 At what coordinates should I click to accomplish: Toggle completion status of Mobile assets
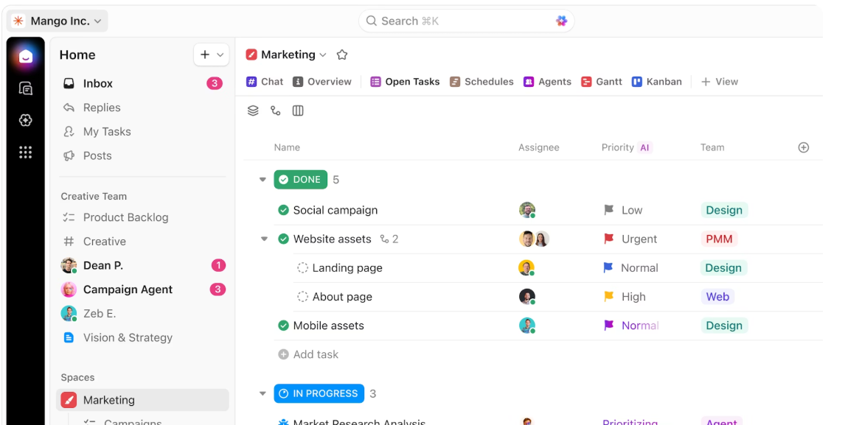click(x=282, y=325)
